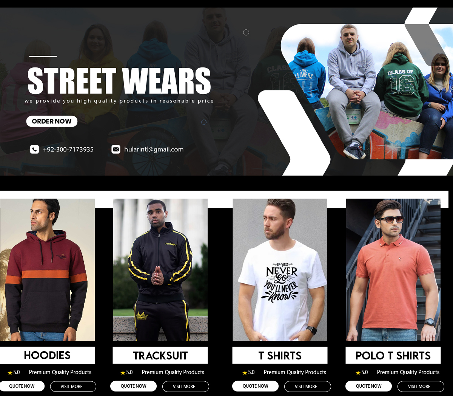
Task: Click the Order Now button
Action: pyautogui.click(x=52, y=121)
